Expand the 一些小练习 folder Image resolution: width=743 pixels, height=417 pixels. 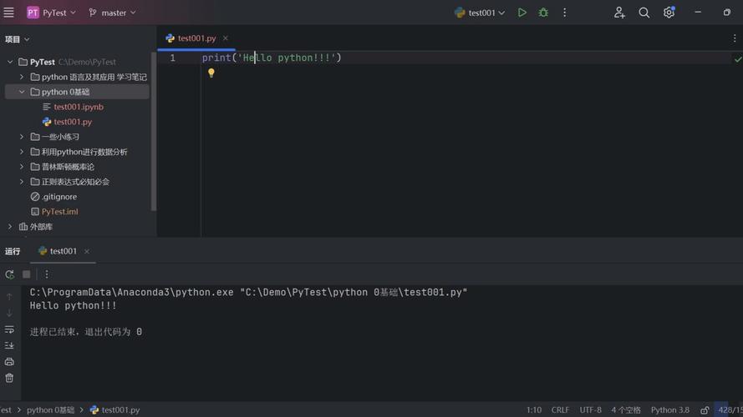click(x=22, y=137)
